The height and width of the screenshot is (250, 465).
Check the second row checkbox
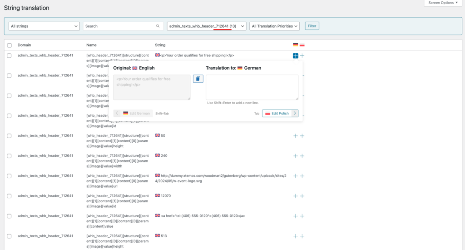[x=10, y=76]
